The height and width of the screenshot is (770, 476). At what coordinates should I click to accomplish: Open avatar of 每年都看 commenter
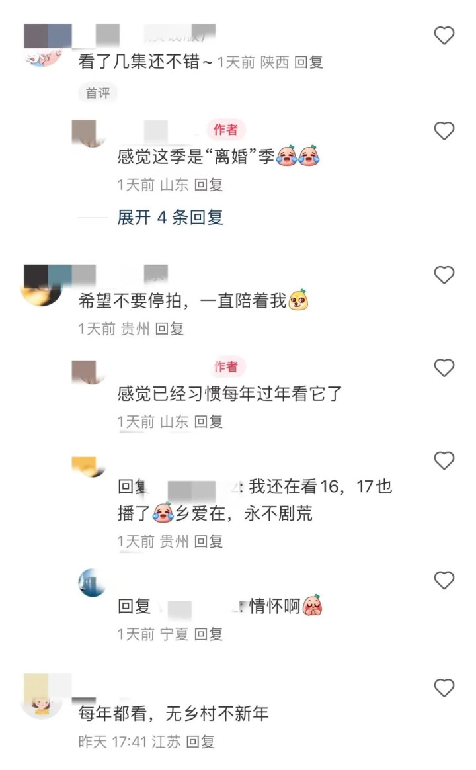click(42, 697)
